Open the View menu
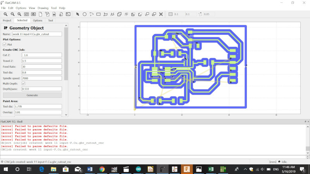 tap(32, 8)
